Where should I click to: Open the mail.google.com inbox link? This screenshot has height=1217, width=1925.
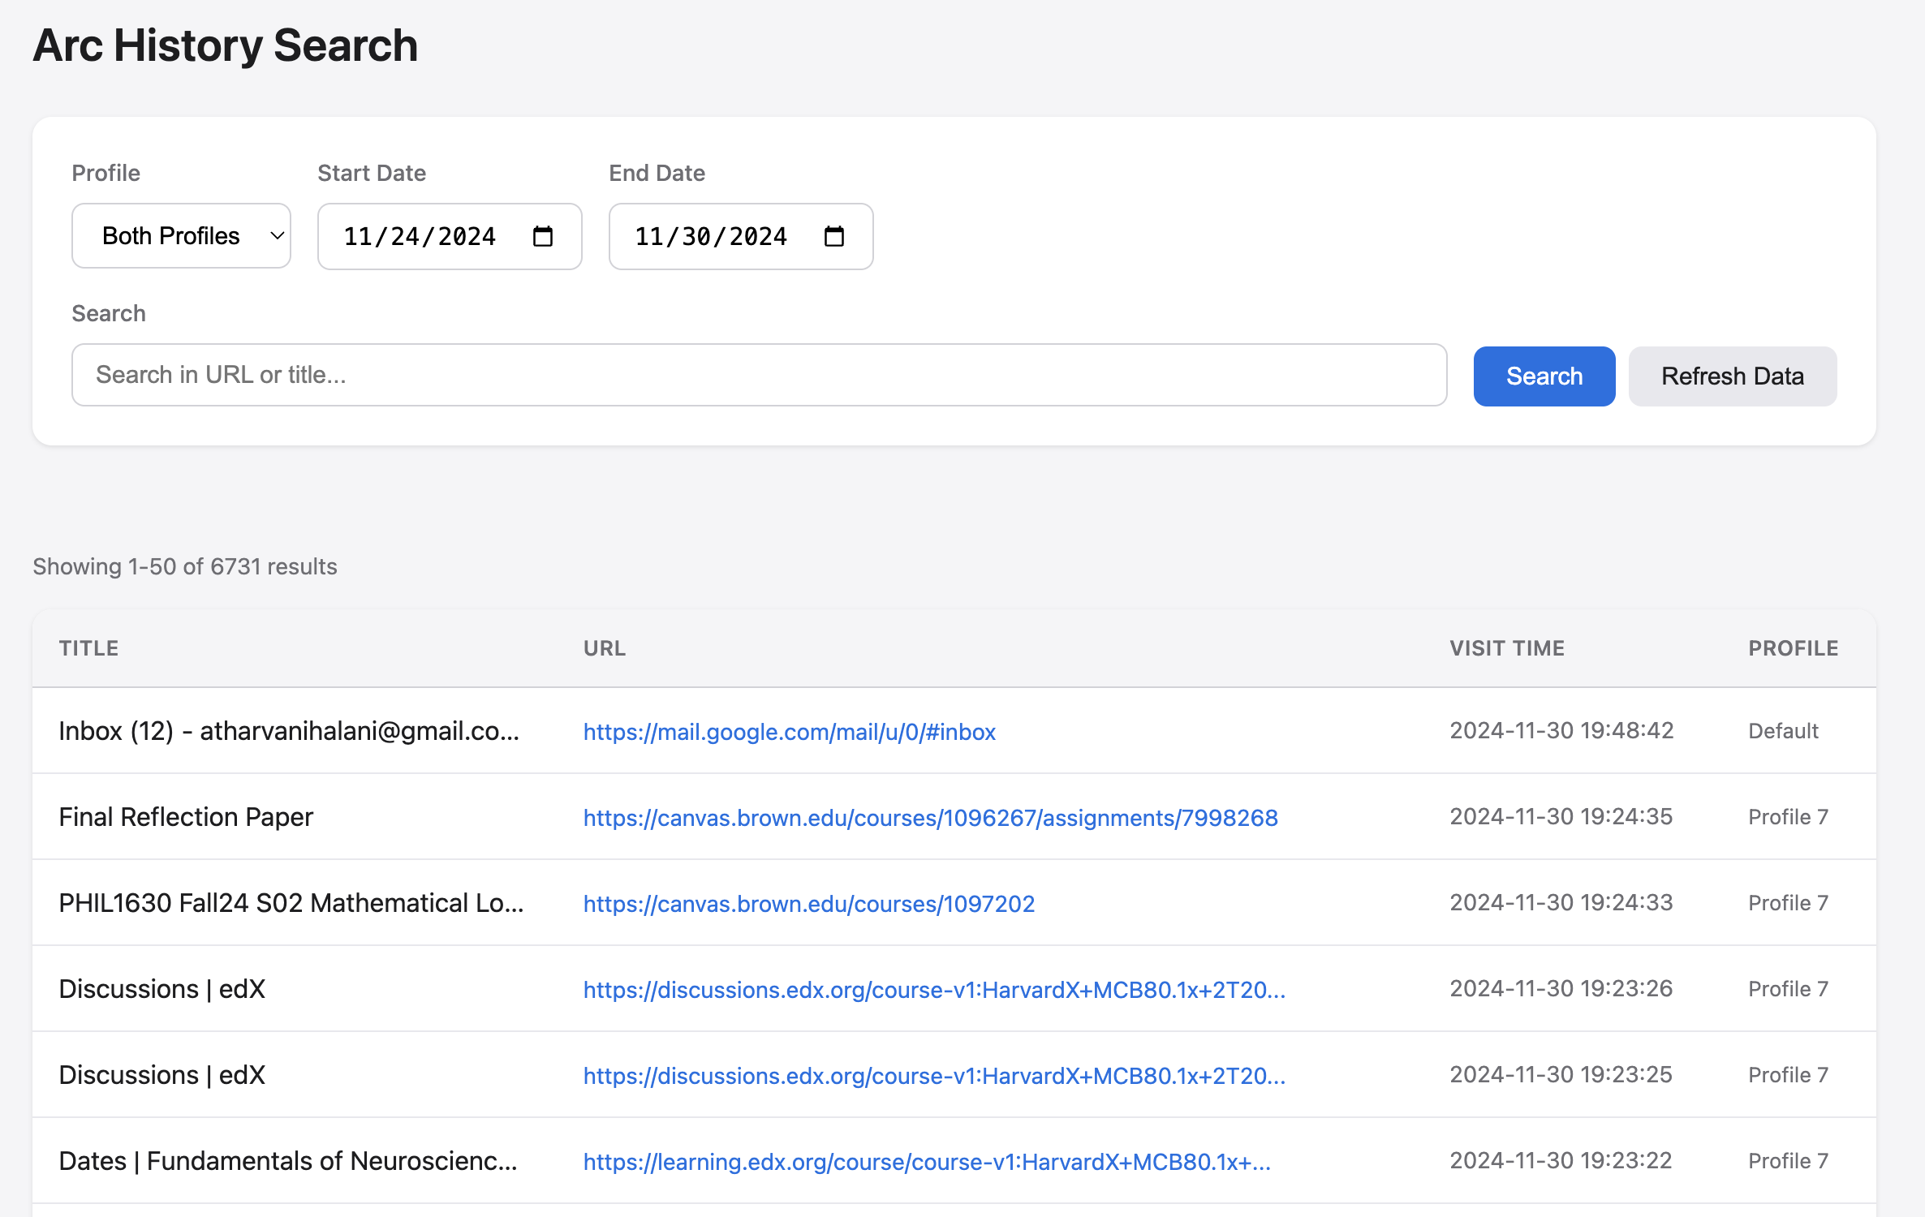[x=789, y=731]
